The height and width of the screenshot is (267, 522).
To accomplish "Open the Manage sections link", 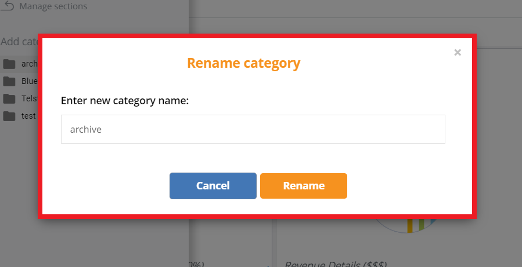I will click(x=53, y=6).
